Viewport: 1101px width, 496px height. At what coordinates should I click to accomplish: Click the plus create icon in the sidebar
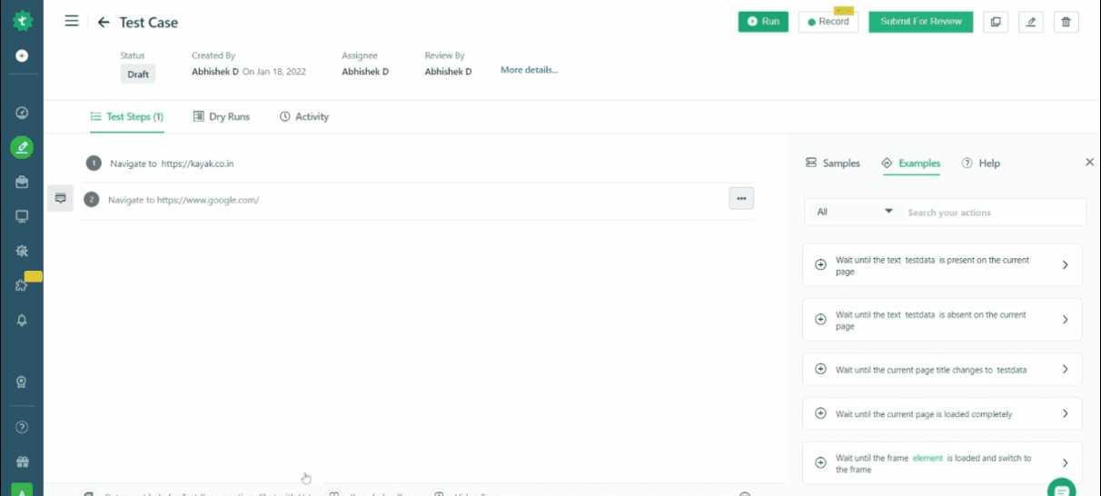tap(22, 55)
